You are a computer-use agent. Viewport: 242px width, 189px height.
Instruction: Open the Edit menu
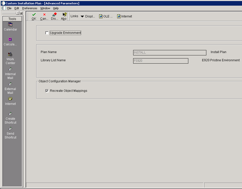[x=17, y=8]
